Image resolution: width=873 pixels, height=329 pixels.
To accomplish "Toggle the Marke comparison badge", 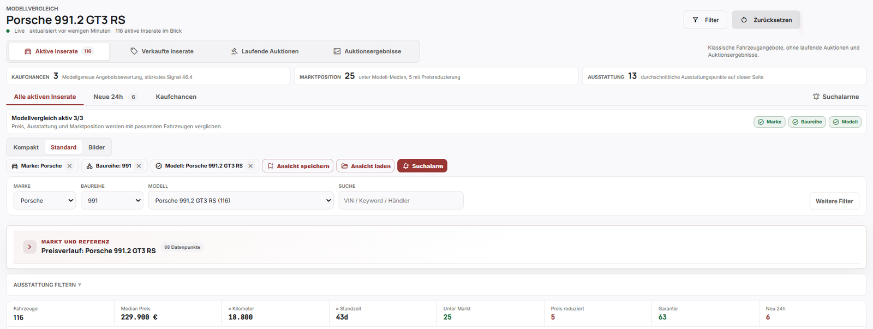I will [x=769, y=122].
